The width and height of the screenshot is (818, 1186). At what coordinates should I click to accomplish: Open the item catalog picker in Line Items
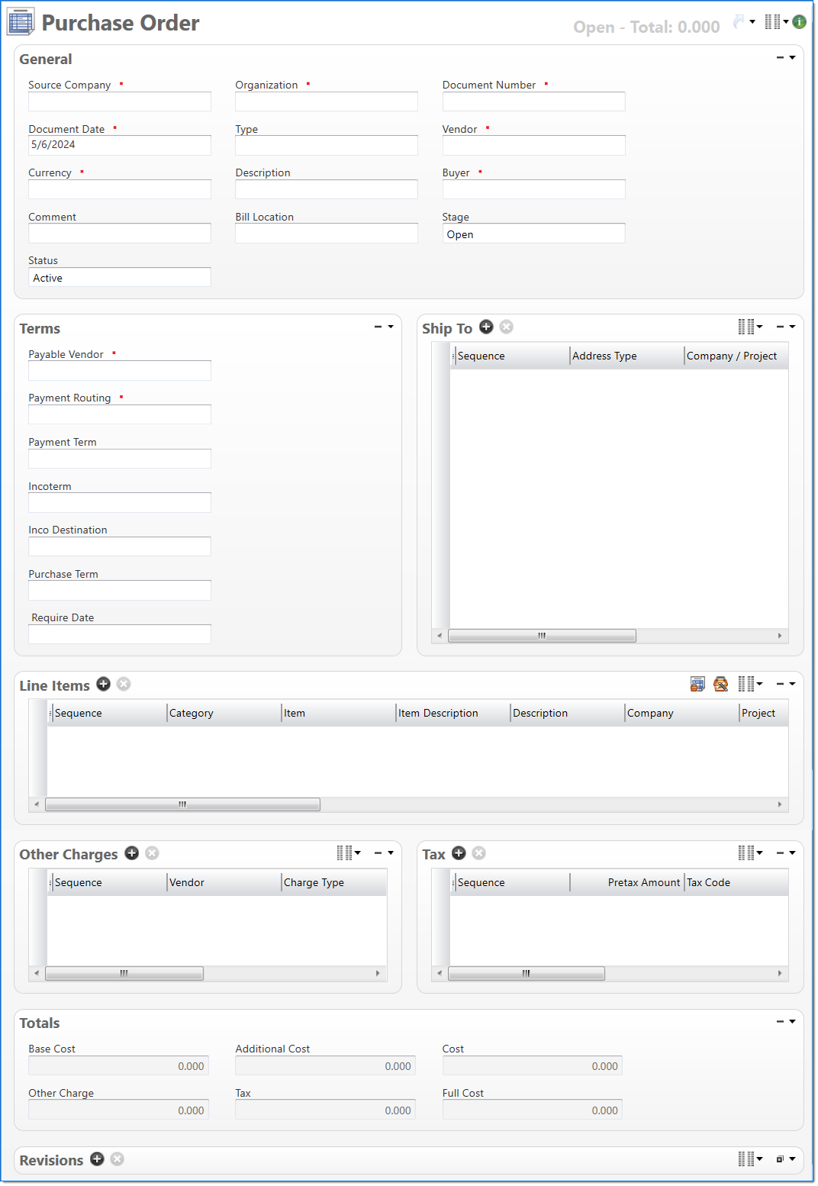[697, 684]
